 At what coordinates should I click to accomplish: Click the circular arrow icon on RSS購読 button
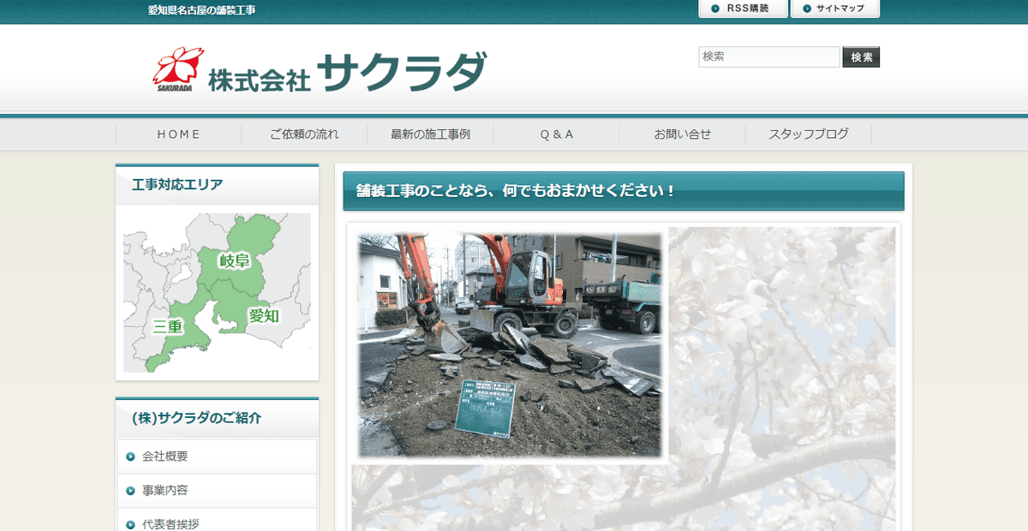click(714, 9)
